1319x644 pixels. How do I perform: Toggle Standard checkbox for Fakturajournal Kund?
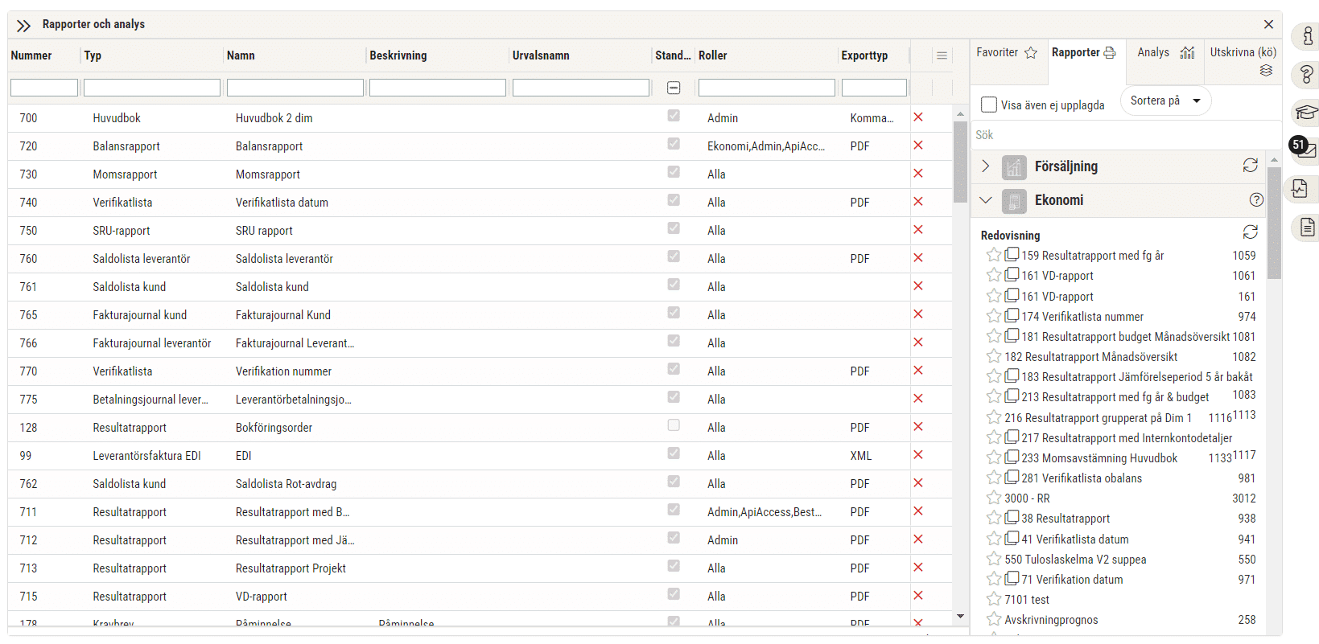674,313
